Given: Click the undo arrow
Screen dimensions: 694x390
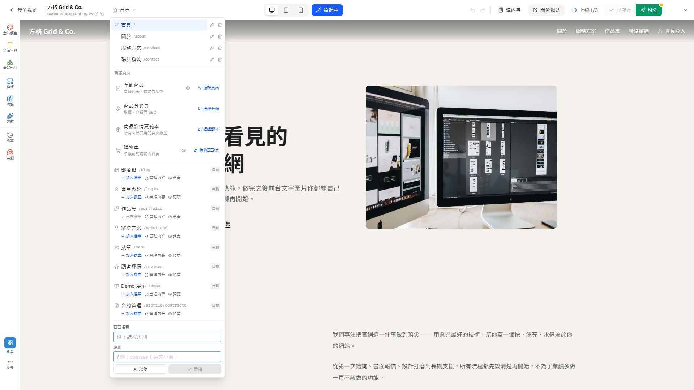Looking at the screenshot, I should click(x=472, y=10).
